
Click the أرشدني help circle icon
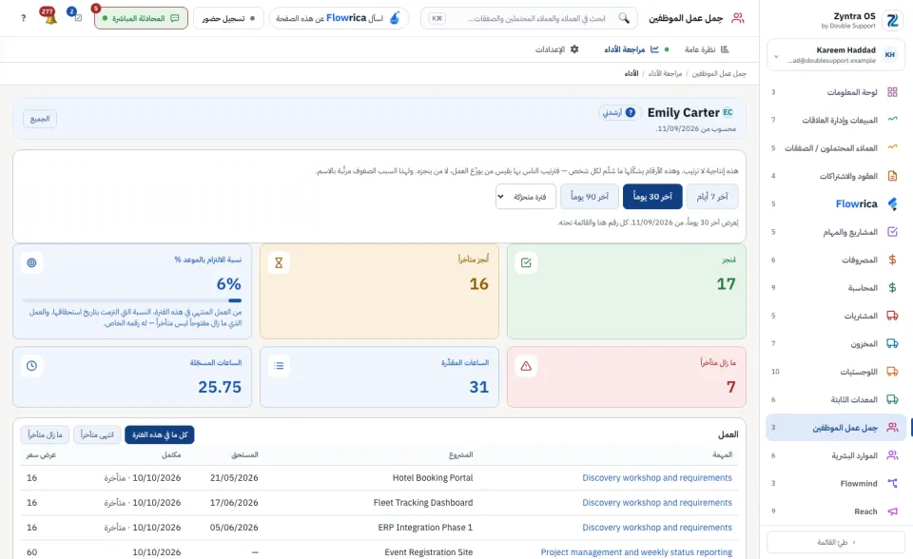tap(630, 112)
